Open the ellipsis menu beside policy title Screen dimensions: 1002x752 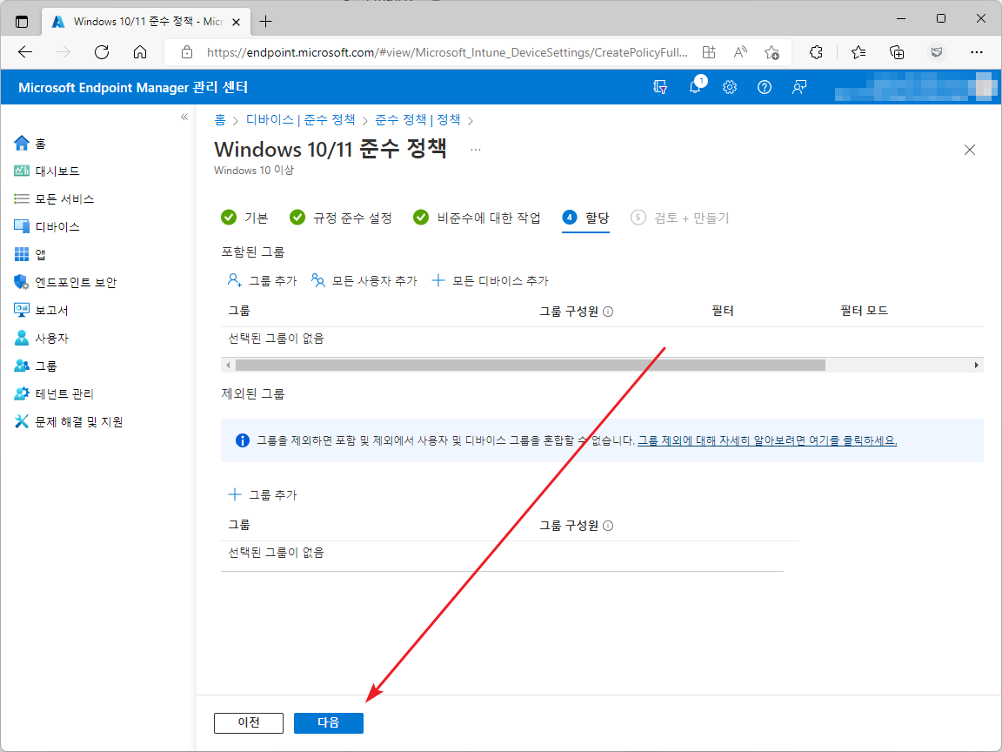tap(476, 150)
